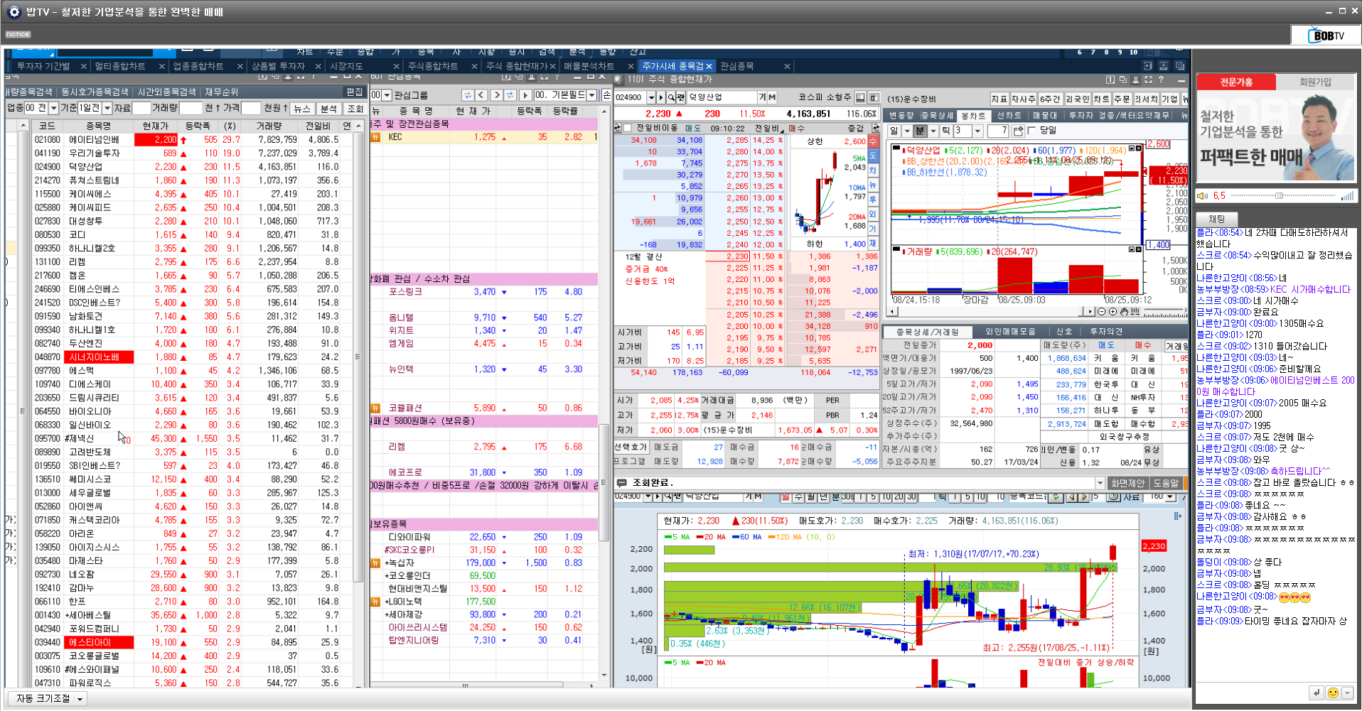Open the 업종 dropdown showing 00 전
Screen dimensions: 1362x711
click(53, 108)
